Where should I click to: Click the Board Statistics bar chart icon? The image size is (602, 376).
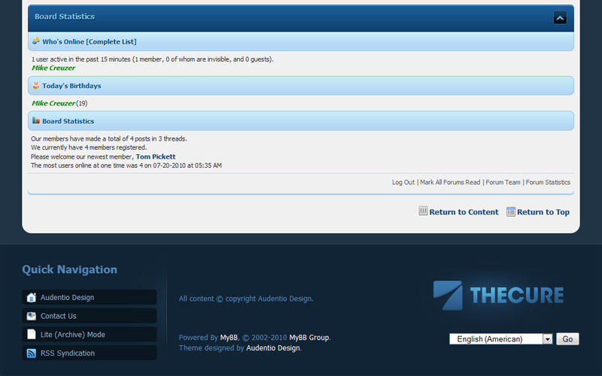(36, 120)
